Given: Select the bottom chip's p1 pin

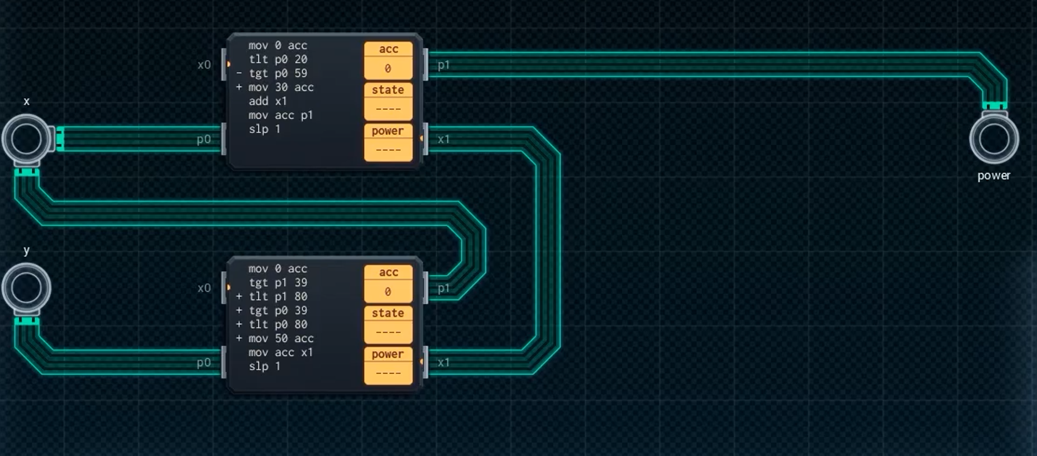Looking at the screenshot, I should pos(426,288).
